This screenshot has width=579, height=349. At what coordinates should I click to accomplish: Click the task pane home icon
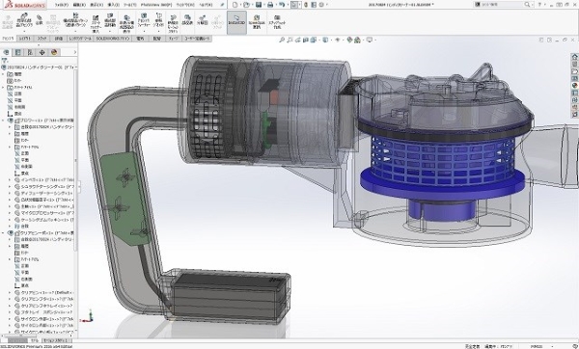[x=574, y=57]
